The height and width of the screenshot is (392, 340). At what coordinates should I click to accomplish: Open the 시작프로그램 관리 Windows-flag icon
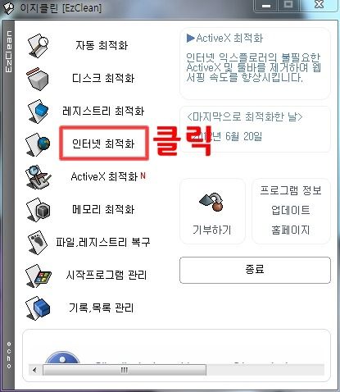point(39,276)
